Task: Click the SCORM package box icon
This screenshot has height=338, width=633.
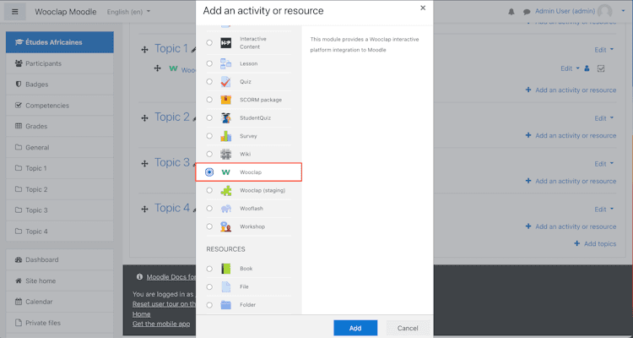Action: [225, 100]
